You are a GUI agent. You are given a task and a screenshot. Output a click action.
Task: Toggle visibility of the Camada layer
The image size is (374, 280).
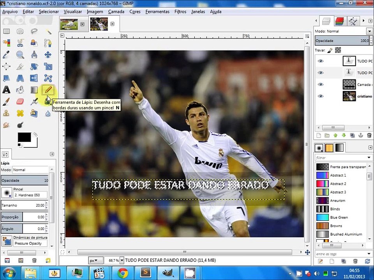pyautogui.click(x=321, y=84)
